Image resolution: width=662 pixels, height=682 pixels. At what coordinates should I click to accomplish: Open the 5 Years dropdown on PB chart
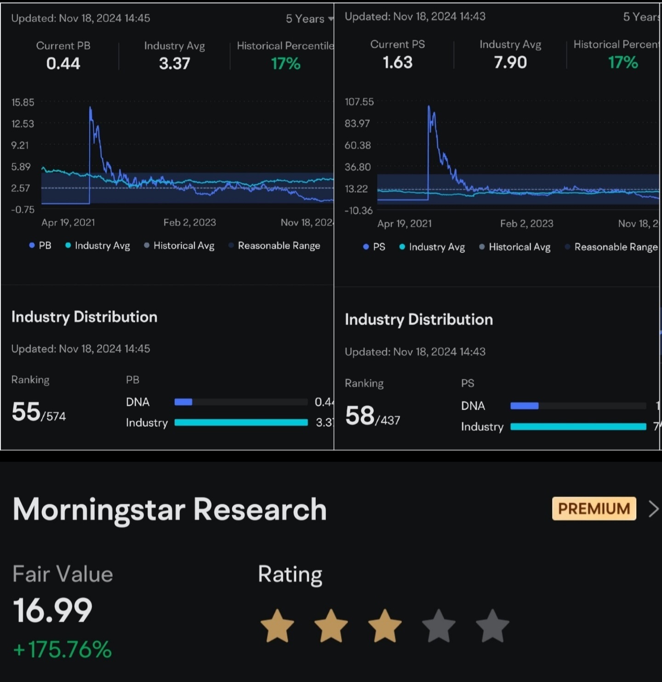309,19
